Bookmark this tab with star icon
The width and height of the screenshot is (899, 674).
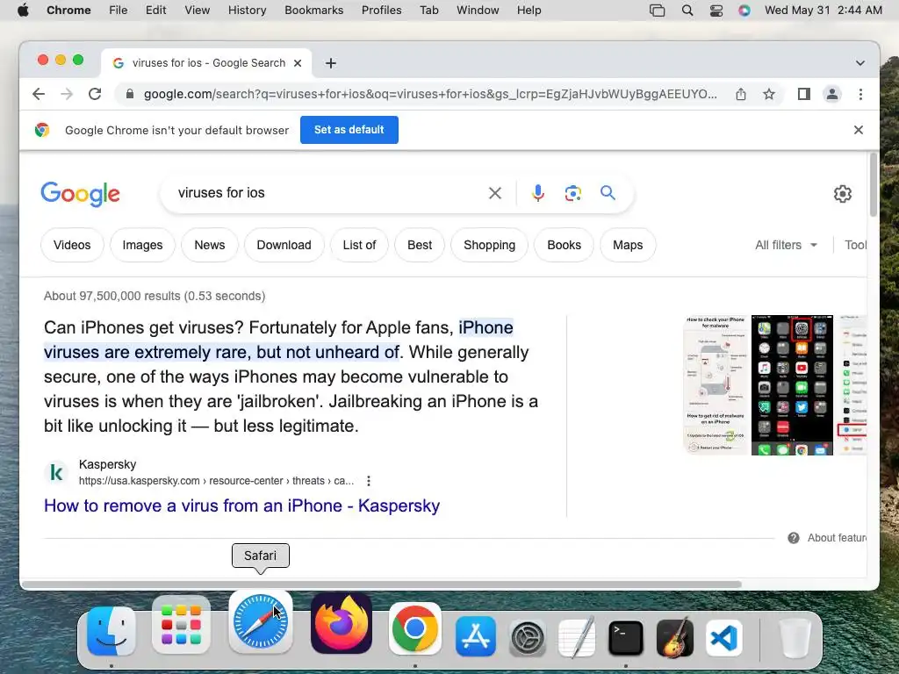(x=769, y=94)
